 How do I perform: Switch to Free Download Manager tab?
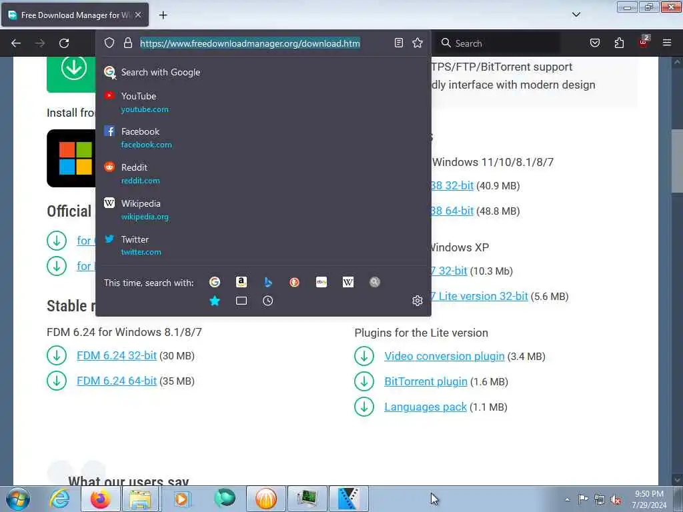coord(75,15)
